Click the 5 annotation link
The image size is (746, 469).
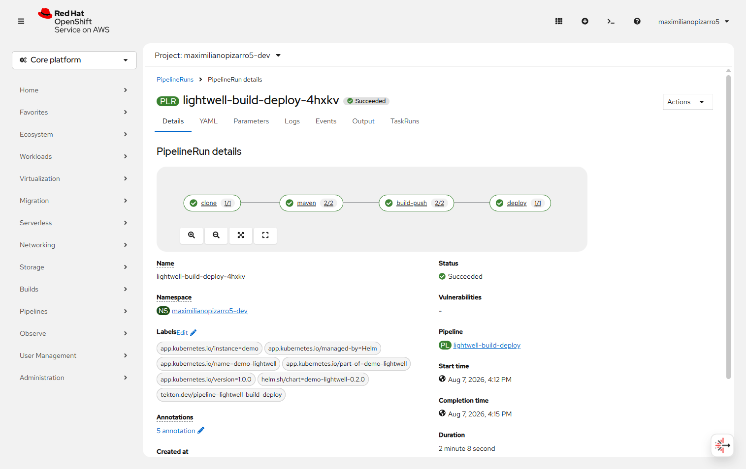(176, 431)
